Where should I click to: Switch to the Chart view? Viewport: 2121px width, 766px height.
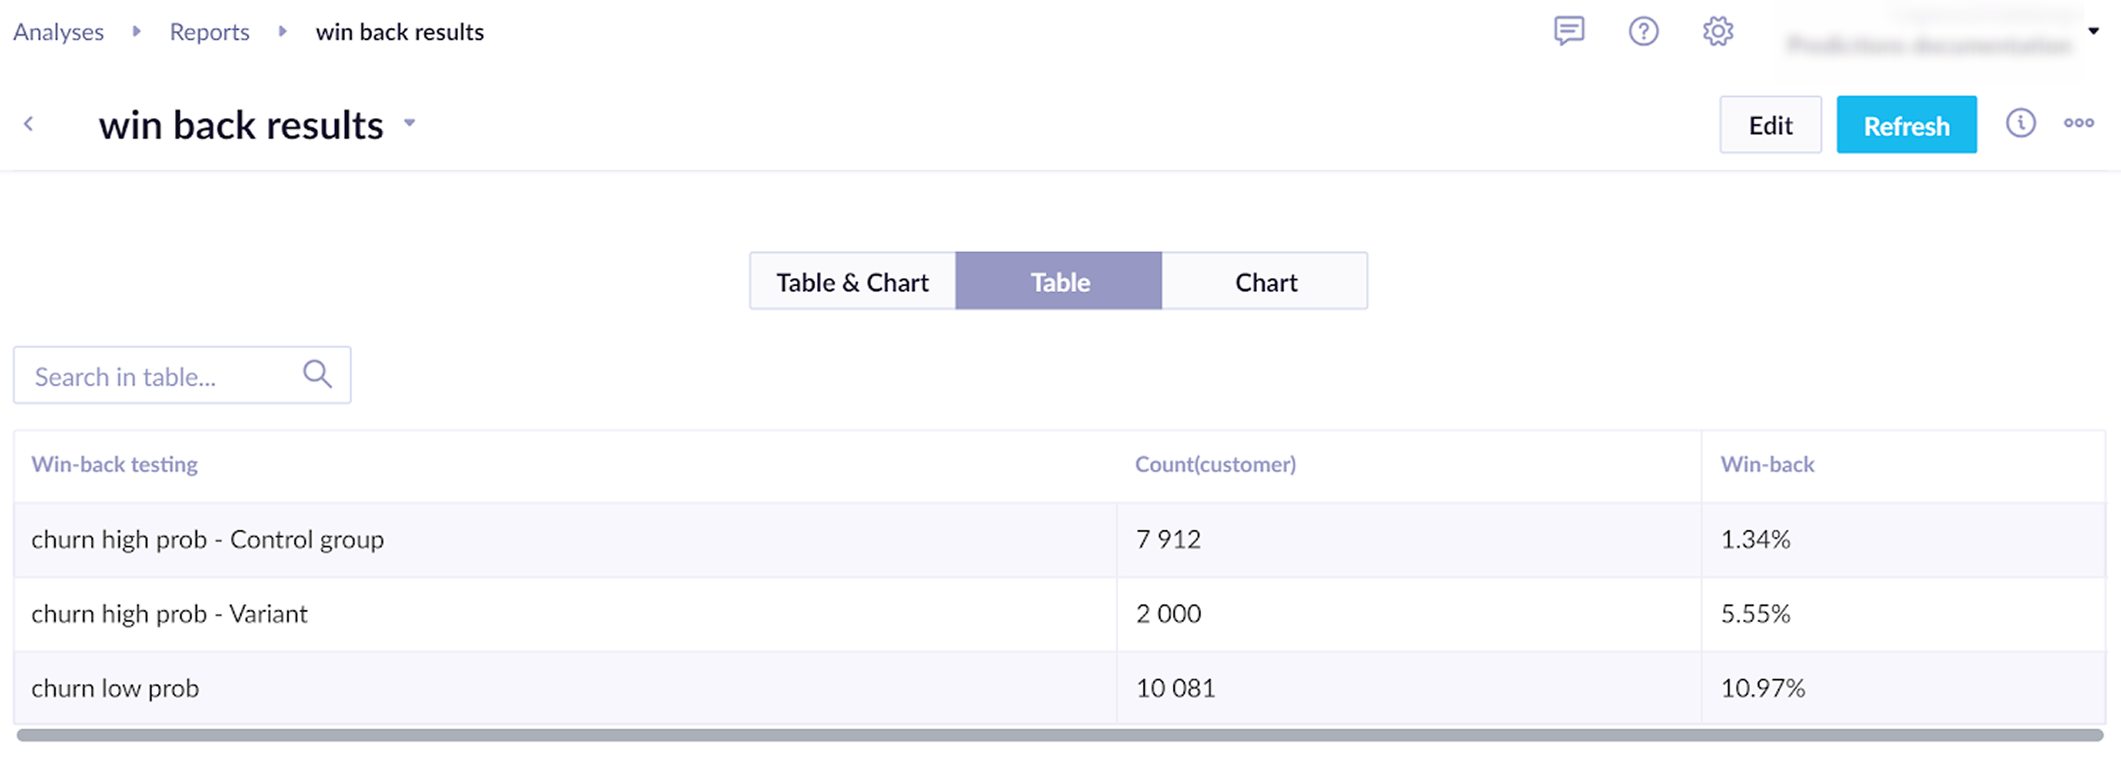tap(1266, 281)
